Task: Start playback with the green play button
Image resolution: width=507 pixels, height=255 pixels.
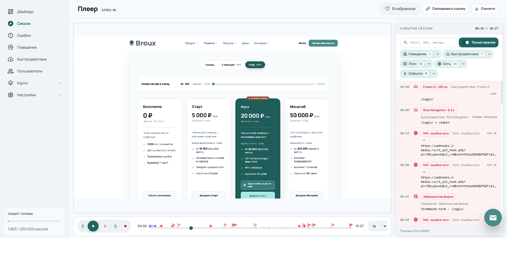Action: [x=93, y=226]
